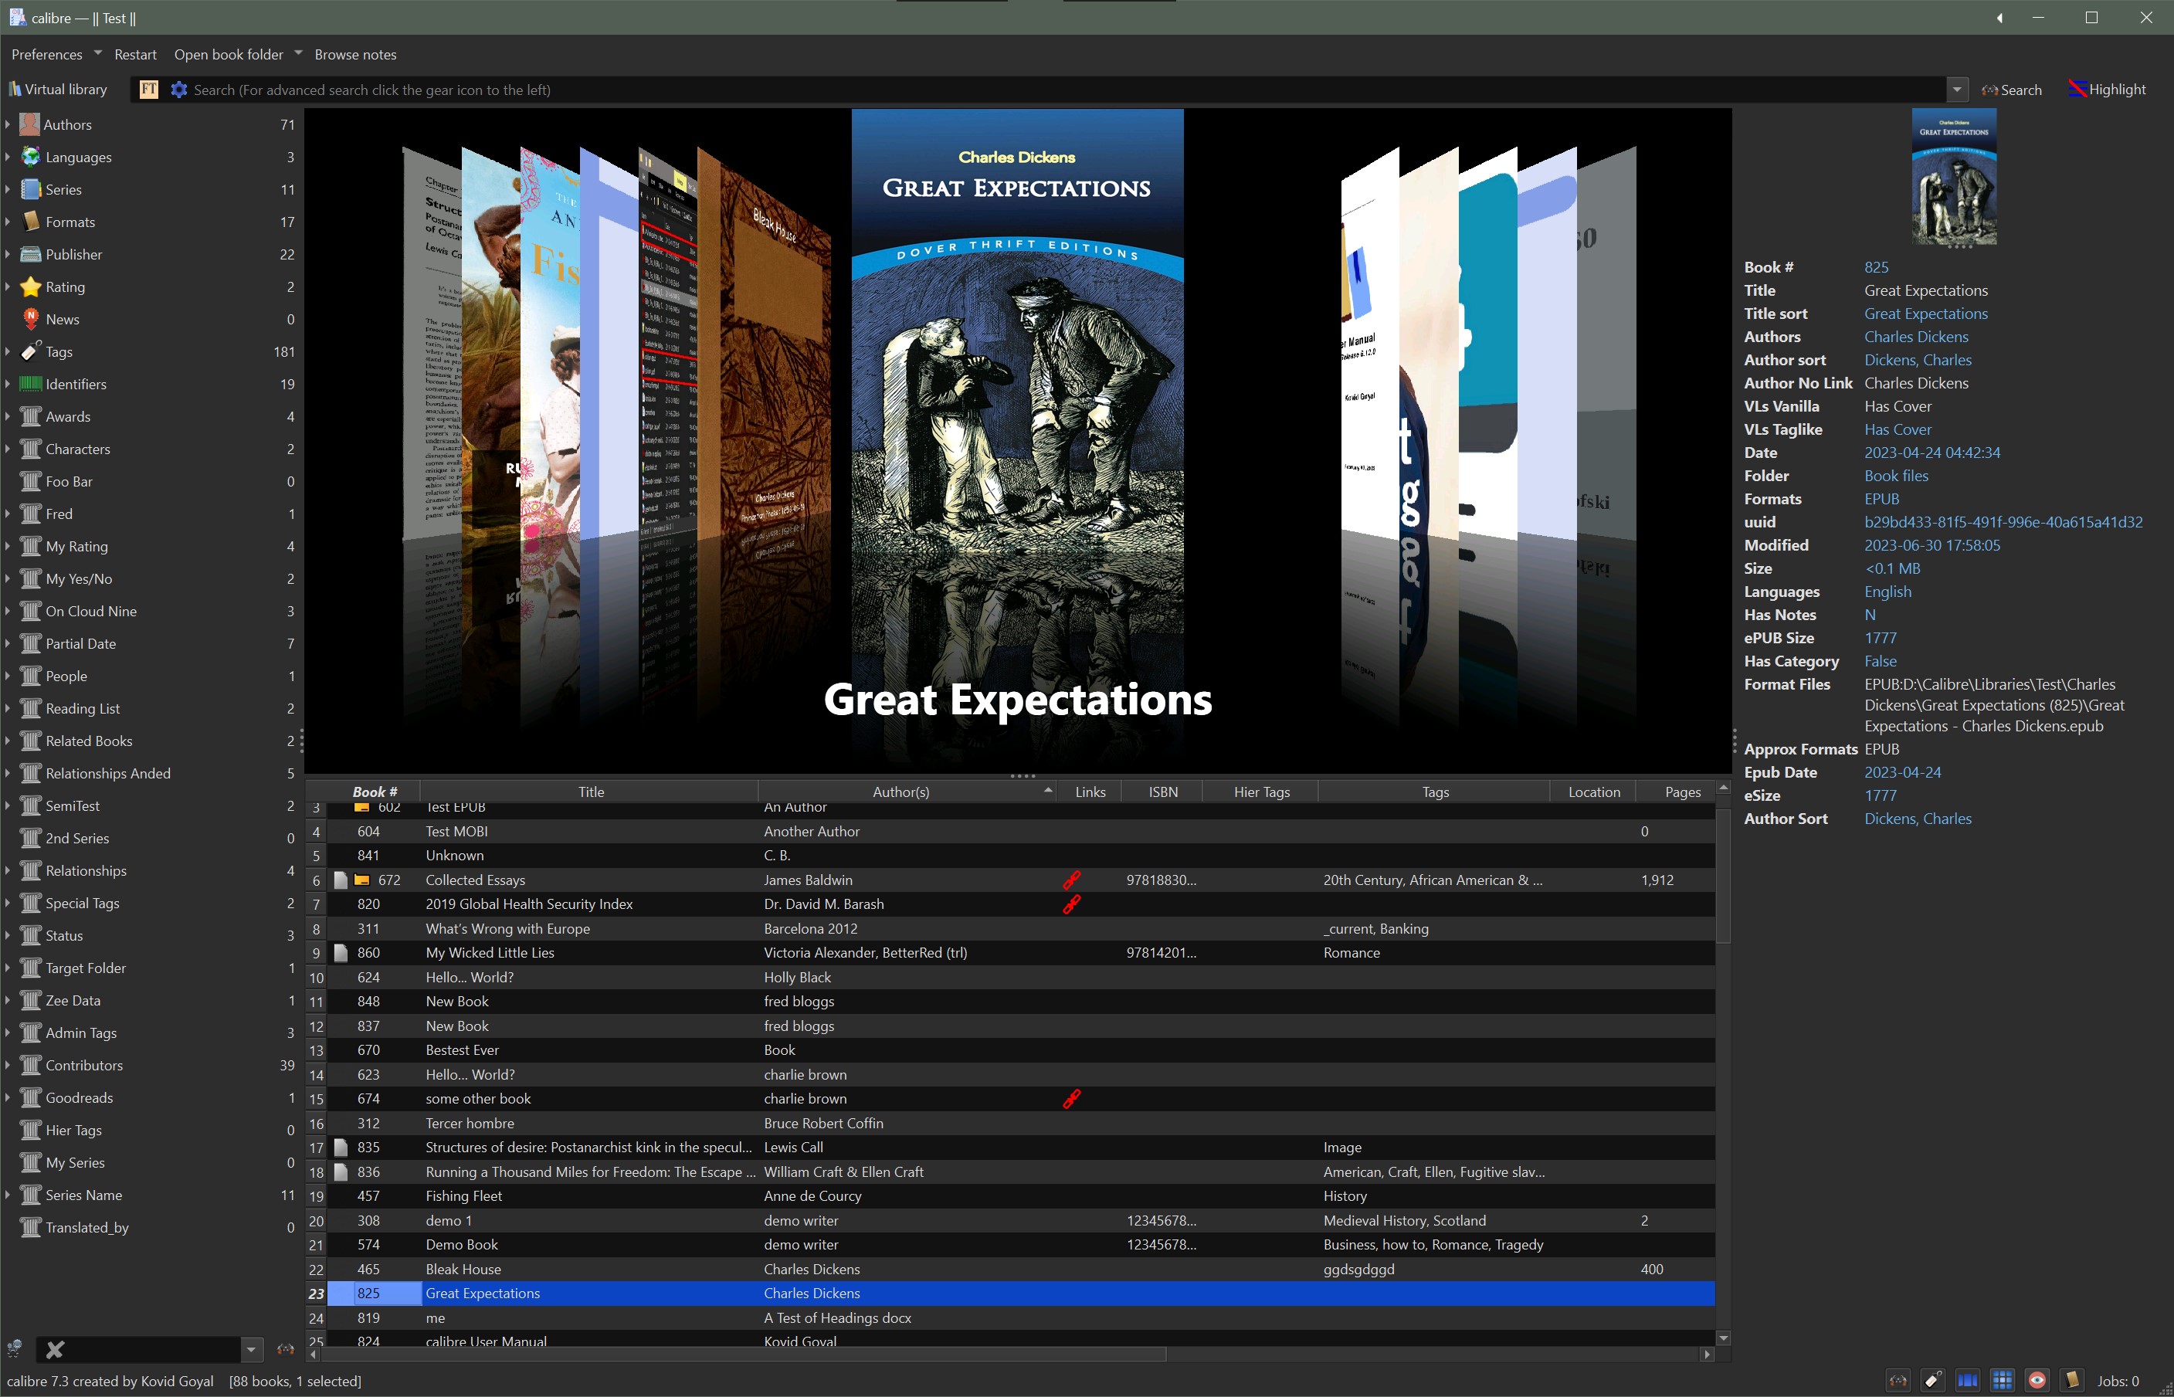Open the search history dropdown
Viewport: 2174px width, 1397px height.
point(1956,89)
